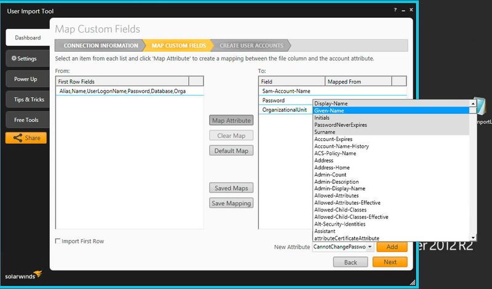Open the Settings sidebar tab
This screenshot has width=492, height=289.
pyautogui.click(x=27, y=58)
